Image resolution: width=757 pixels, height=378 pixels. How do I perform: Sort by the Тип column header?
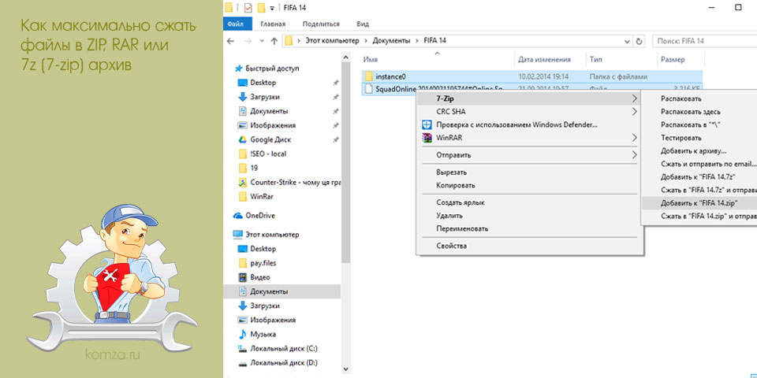(595, 60)
